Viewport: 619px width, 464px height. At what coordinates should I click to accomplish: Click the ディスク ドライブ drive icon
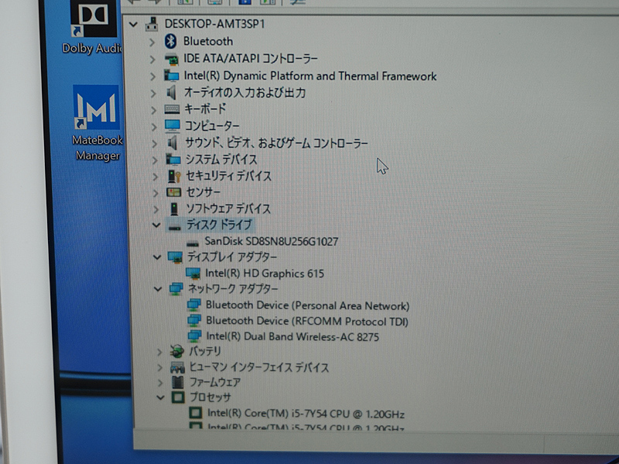(x=174, y=227)
